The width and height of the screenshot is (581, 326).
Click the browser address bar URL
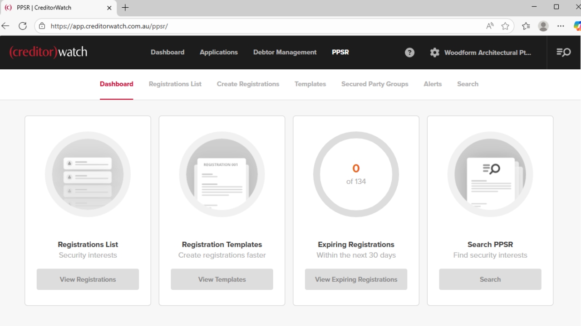pos(109,26)
